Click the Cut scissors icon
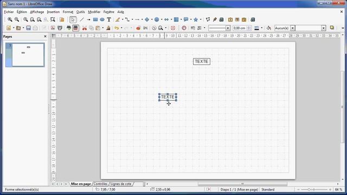This screenshot has width=347, height=195. 85,28
